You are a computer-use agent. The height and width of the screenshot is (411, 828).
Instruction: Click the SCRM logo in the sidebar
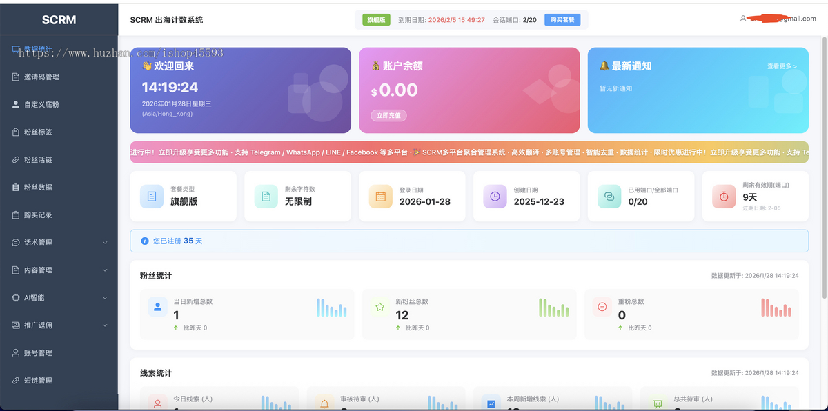click(59, 20)
